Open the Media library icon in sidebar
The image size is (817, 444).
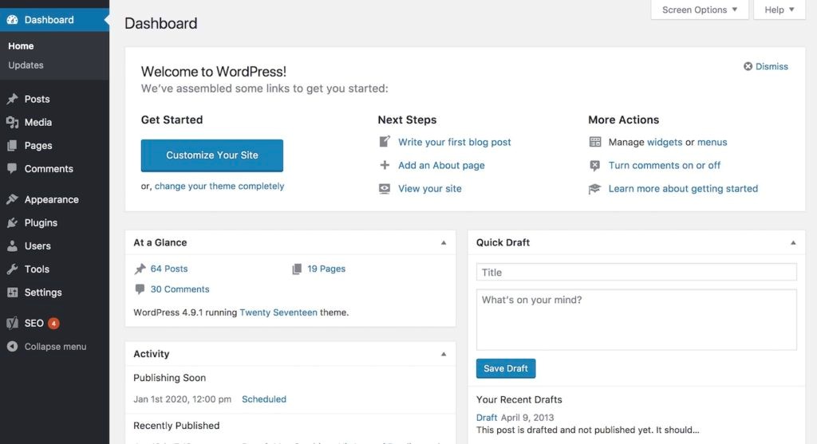[x=12, y=122]
